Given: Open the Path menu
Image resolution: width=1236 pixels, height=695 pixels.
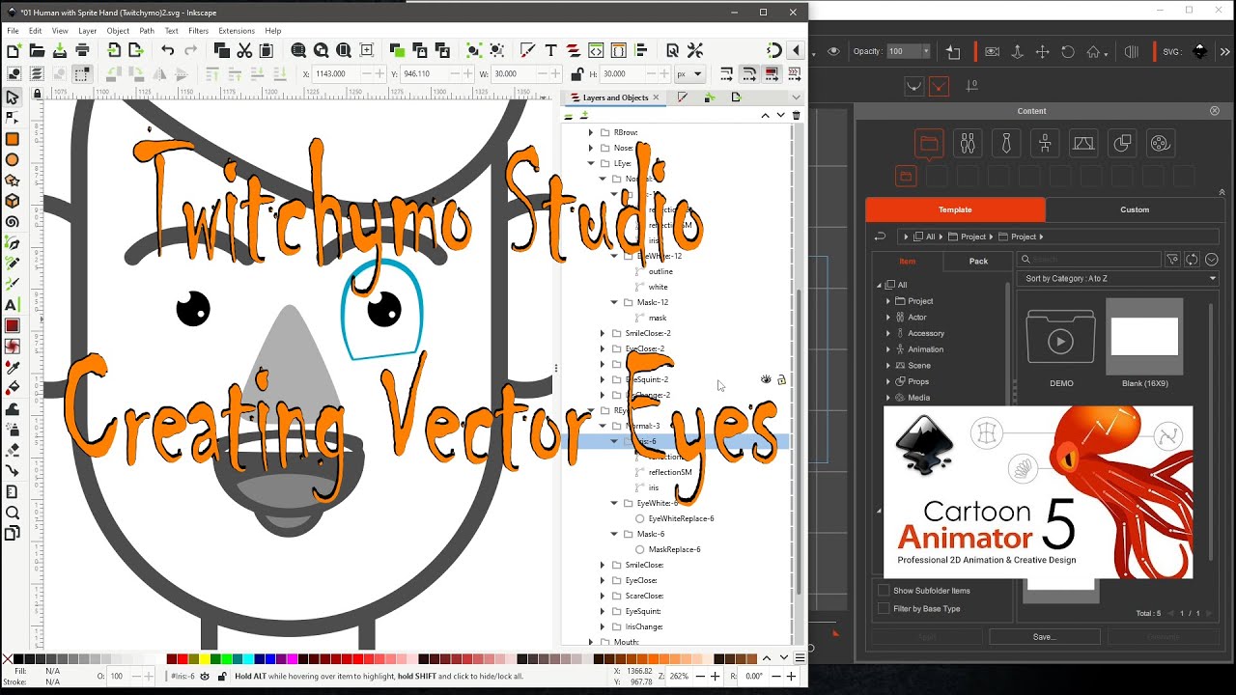Looking at the screenshot, I should pyautogui.click(x=147, y=31).
